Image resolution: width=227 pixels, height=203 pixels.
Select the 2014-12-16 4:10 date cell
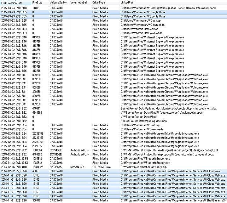click(14, 167)
